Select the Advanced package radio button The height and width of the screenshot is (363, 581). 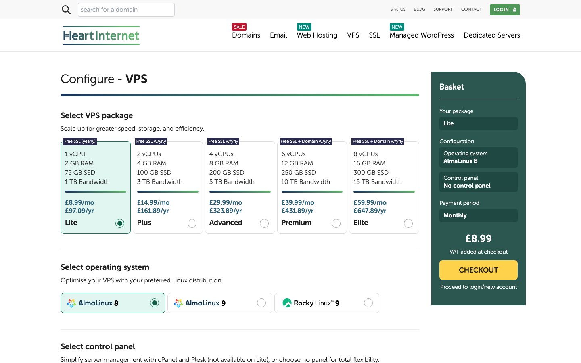coord(264,223)
